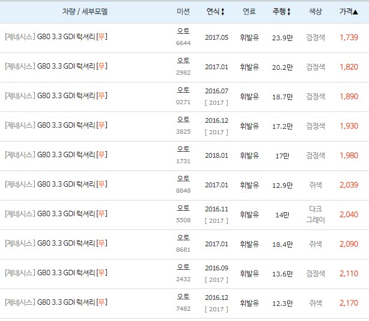
Task: Click mileage 18.7만
Action: (x=282, y=97)
